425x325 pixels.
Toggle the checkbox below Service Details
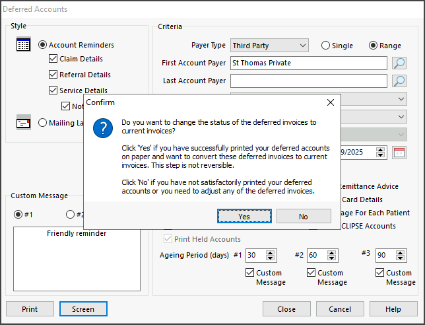click(65, 106)
